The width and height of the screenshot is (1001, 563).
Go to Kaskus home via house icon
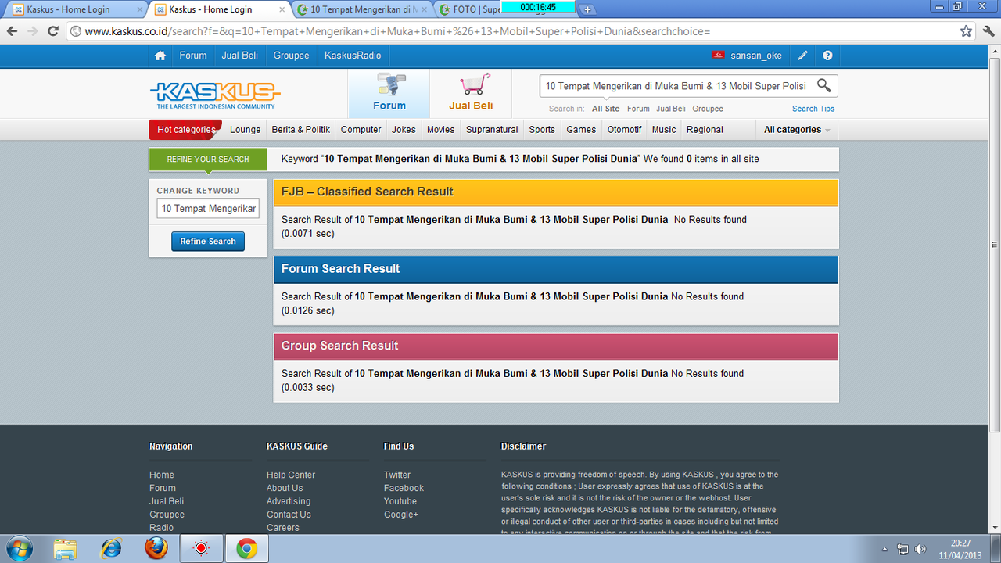(x=160, y=56)
